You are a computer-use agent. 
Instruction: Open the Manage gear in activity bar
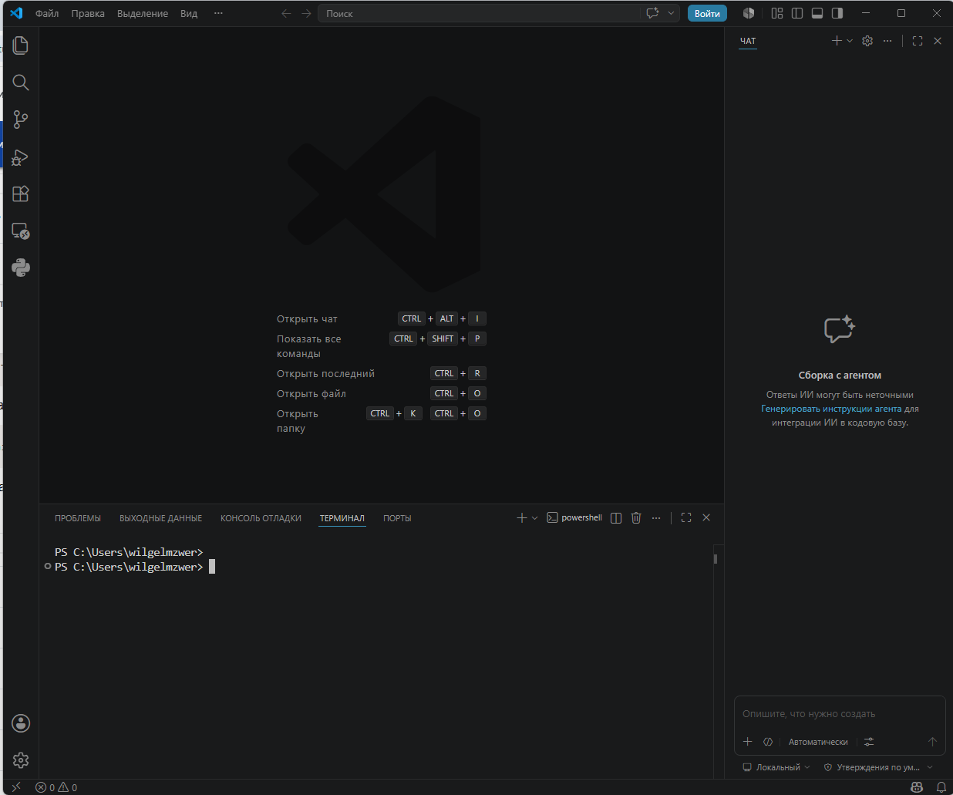tap(21, 760)
